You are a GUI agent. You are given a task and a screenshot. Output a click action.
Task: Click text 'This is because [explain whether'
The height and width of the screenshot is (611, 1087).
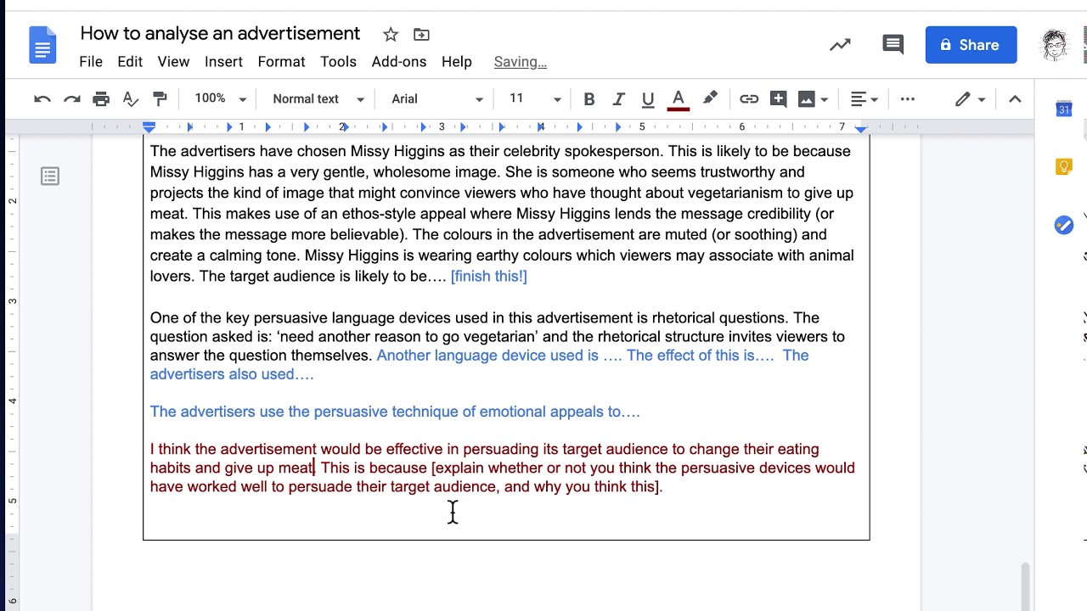click(x=431, y=468)
